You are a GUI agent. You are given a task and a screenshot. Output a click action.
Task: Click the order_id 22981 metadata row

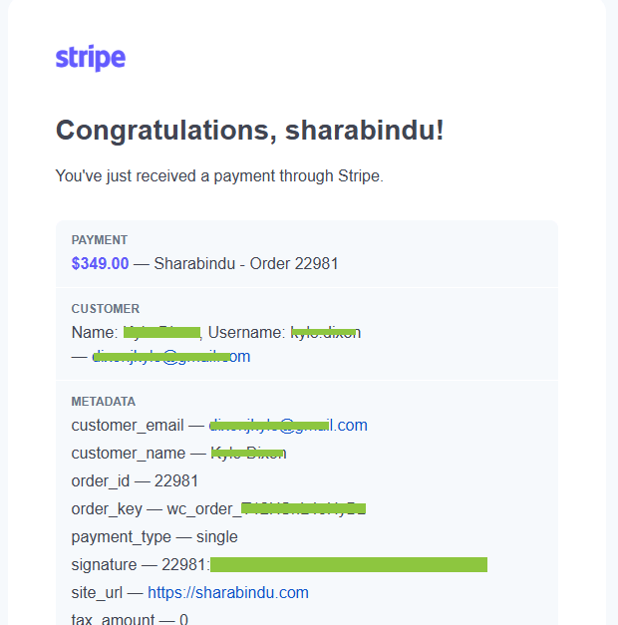pyautogui.click(x=135, y=481)
